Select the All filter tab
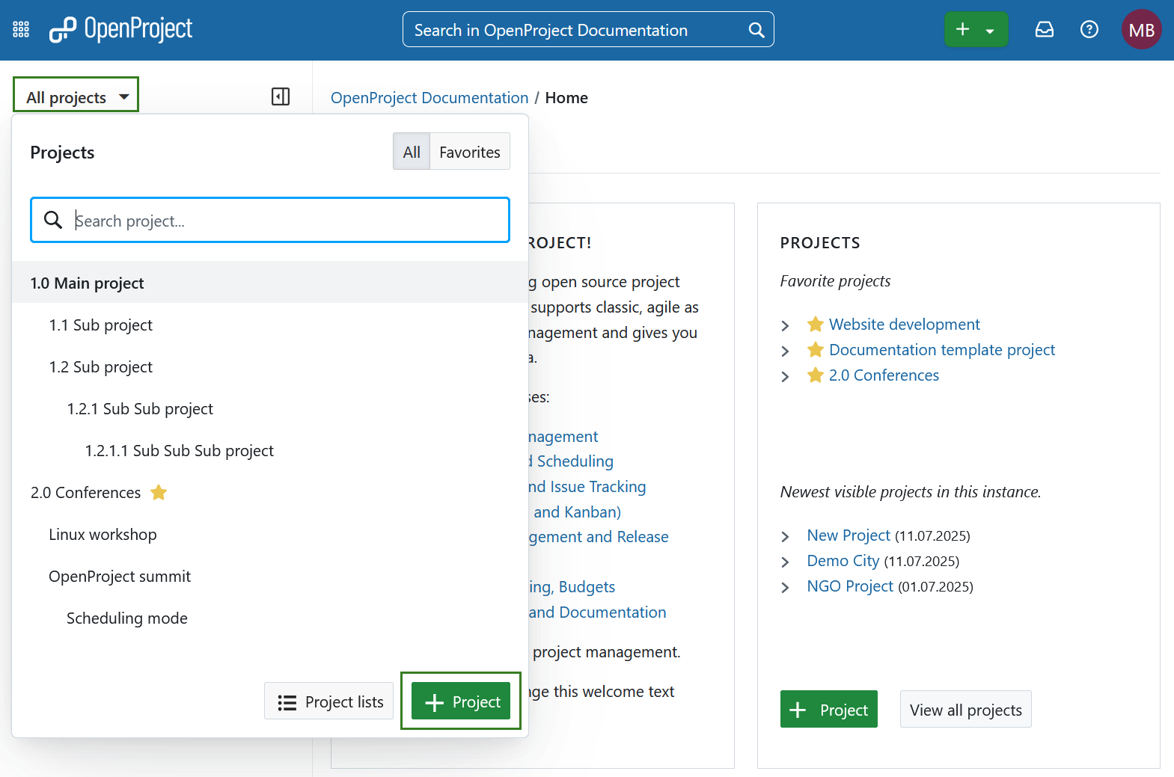Image resolution: width=1174 pixels, height=777 pixels. (x=412, y=152)
